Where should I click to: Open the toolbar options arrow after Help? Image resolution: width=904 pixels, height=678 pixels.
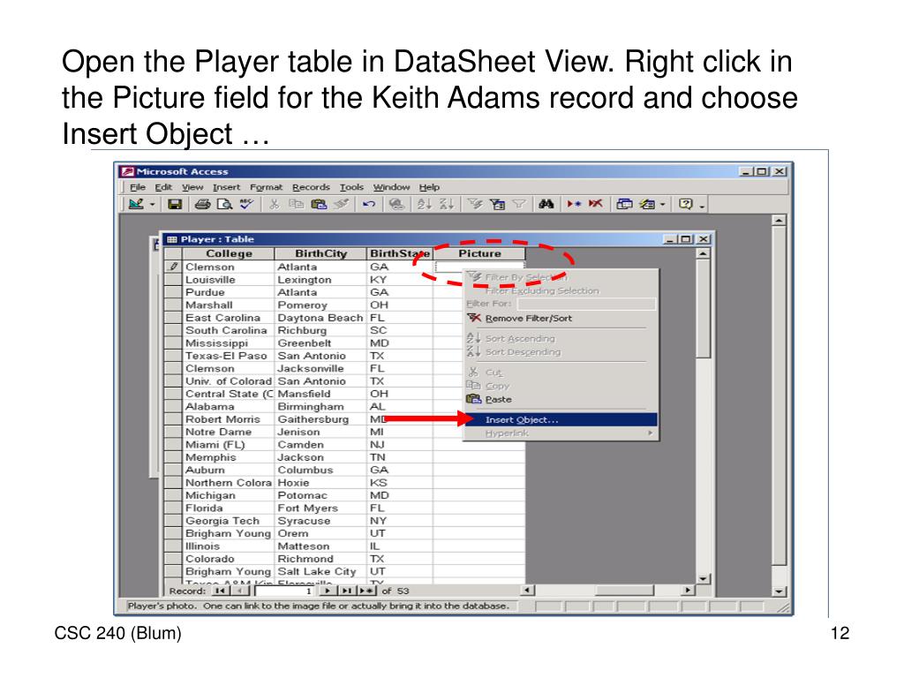click(x=702, y=205)
